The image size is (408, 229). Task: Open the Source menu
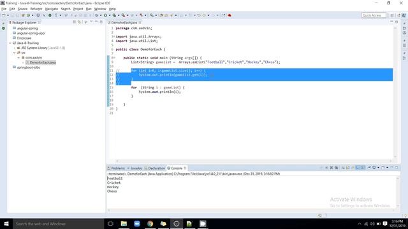coord(22,9)
